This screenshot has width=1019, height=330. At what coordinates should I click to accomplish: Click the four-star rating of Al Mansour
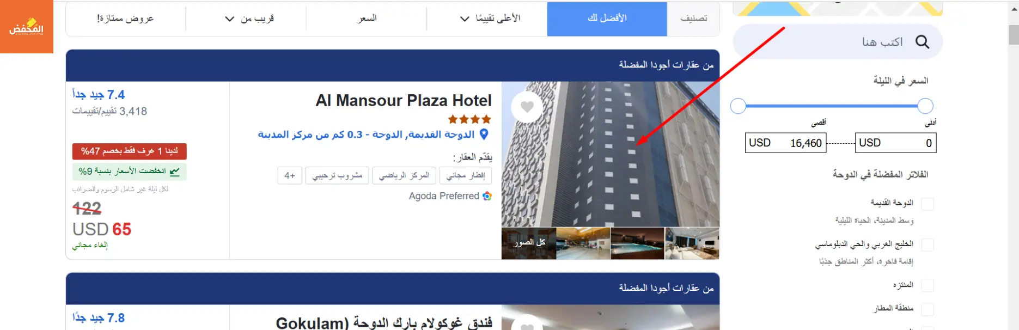pos(469,119)
